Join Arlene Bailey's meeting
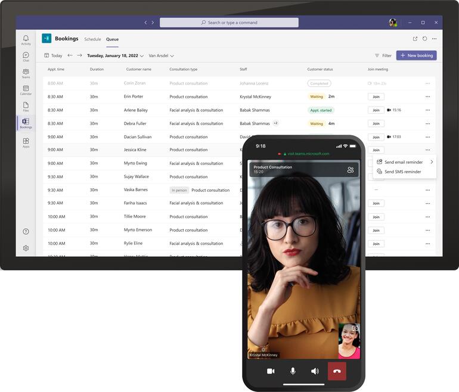The height and width of the screenshot is (392, 459). (376, 110)
